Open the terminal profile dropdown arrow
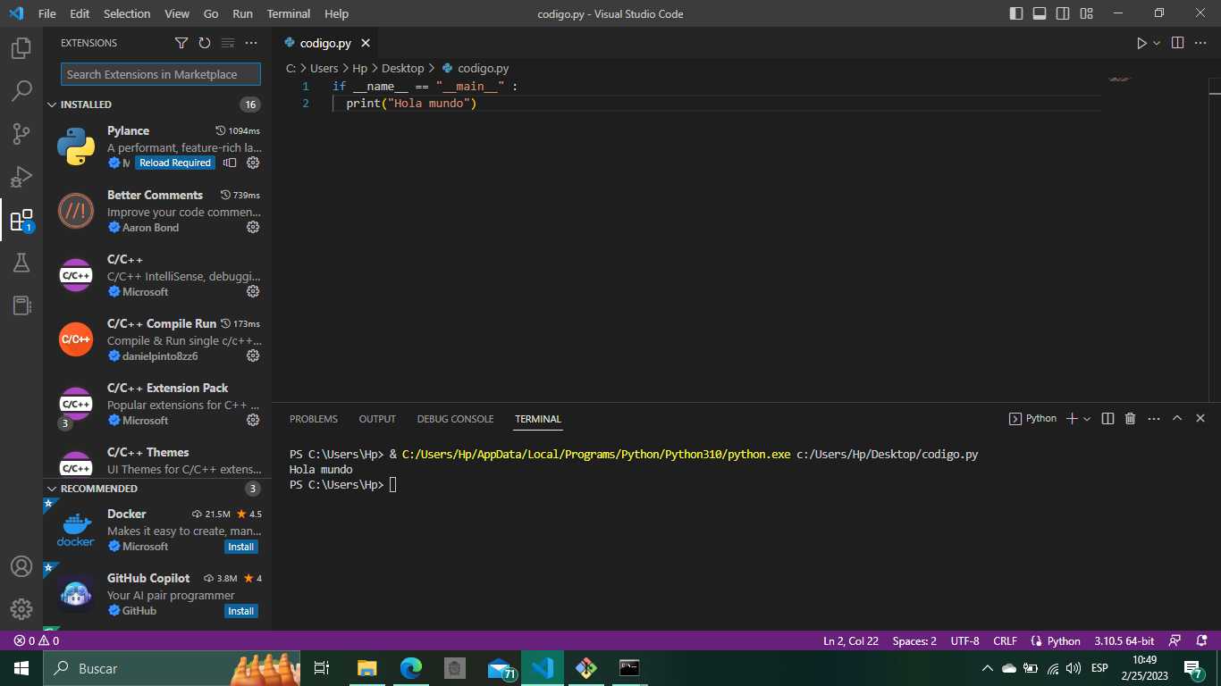The image size is (1221, 686). [1086, 418]
